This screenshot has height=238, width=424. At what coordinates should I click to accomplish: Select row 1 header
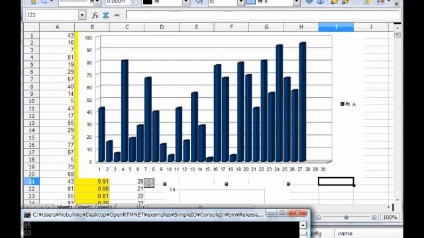32,35
